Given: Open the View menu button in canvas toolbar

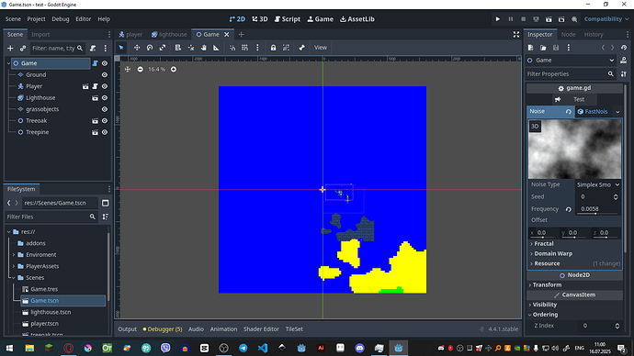Looking at the screenshot, I should coord(321,48).
